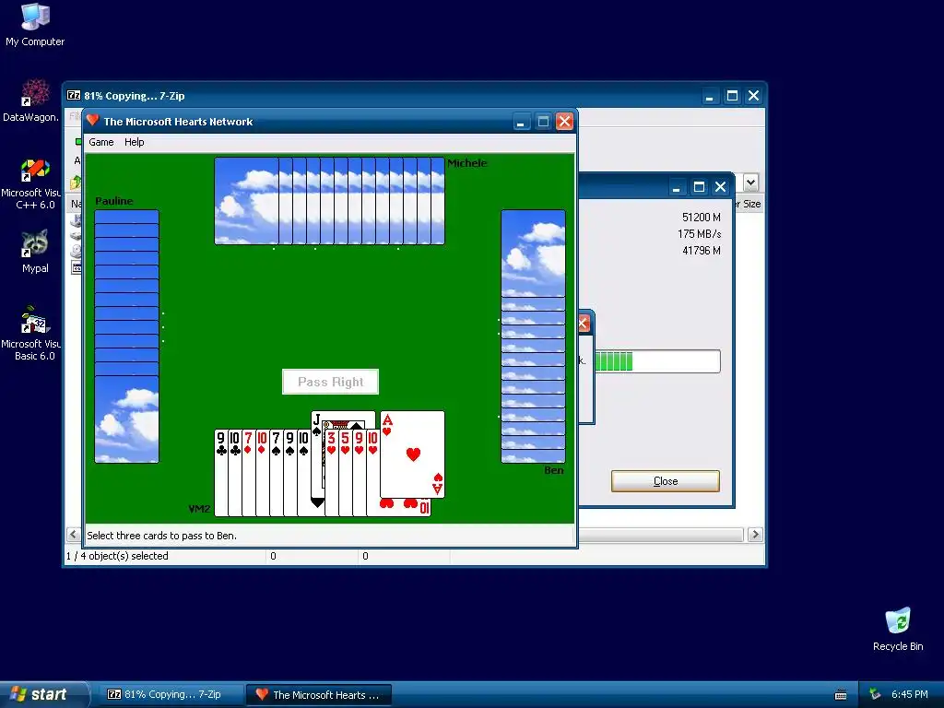Minimize the Microsoft Hearts Network window
Image resolution: width=944 pixels, height=708 pixels.
coord(522,122)
